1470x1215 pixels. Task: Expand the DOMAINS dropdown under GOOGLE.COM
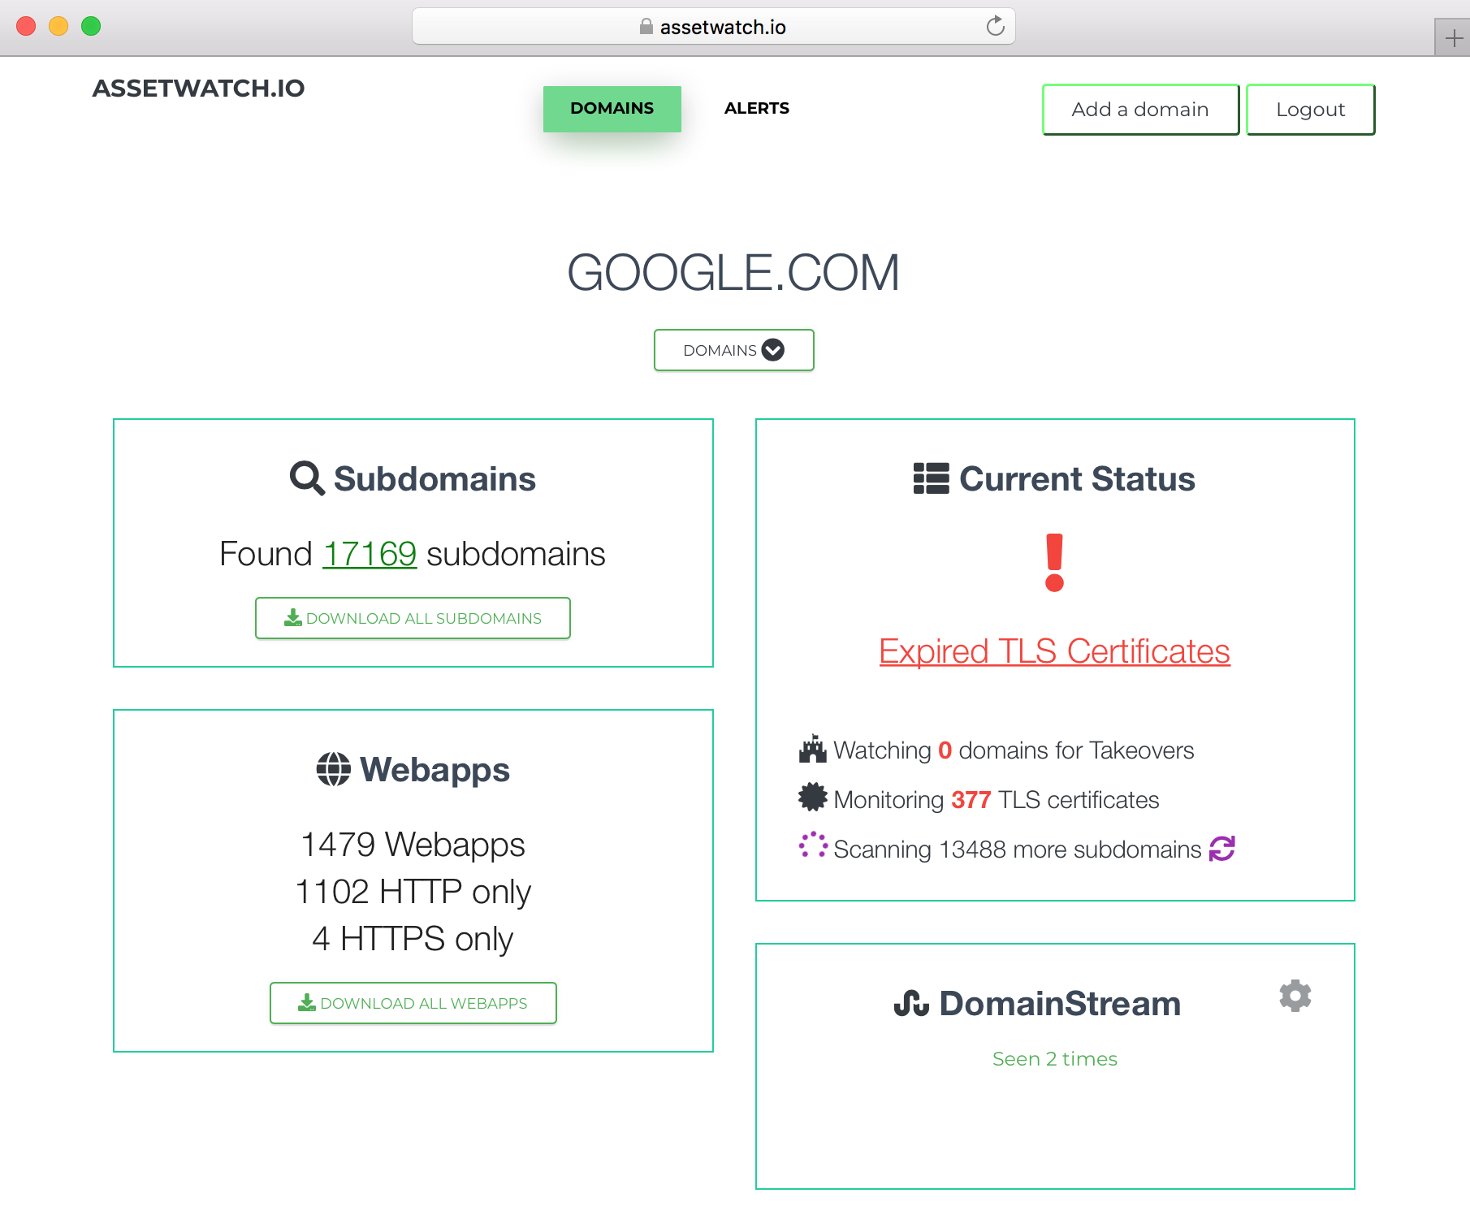733,350
